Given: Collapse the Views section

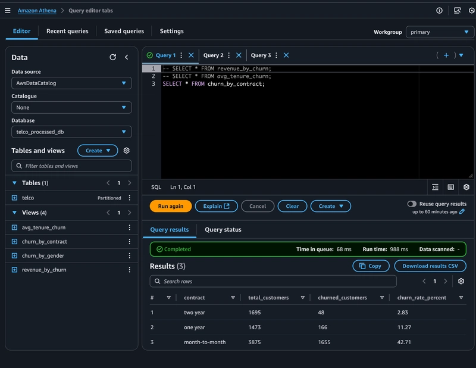Looking at the screenshot, I should point(15,213).
